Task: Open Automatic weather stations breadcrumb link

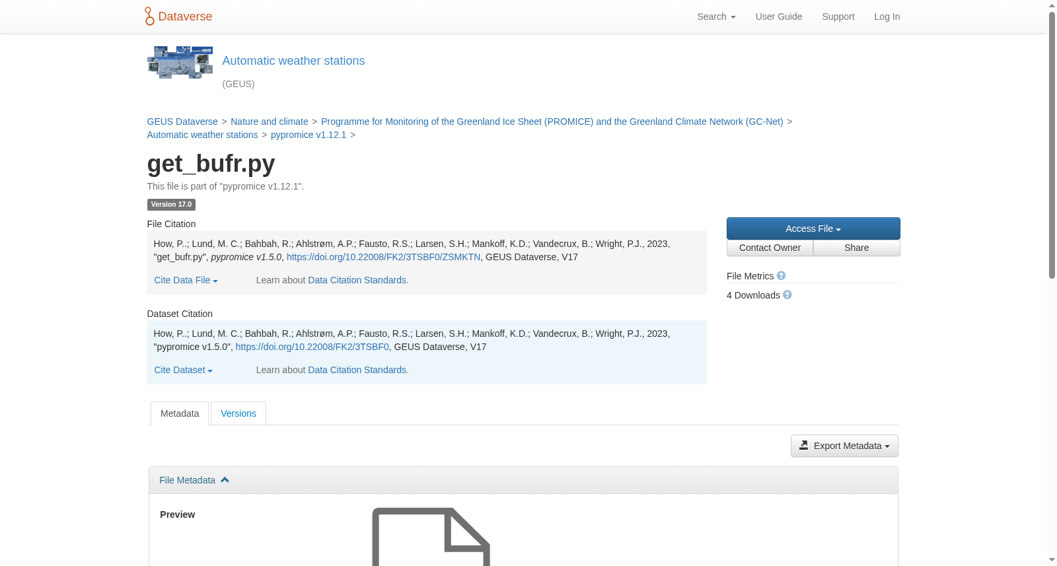Action: point(202,135)
